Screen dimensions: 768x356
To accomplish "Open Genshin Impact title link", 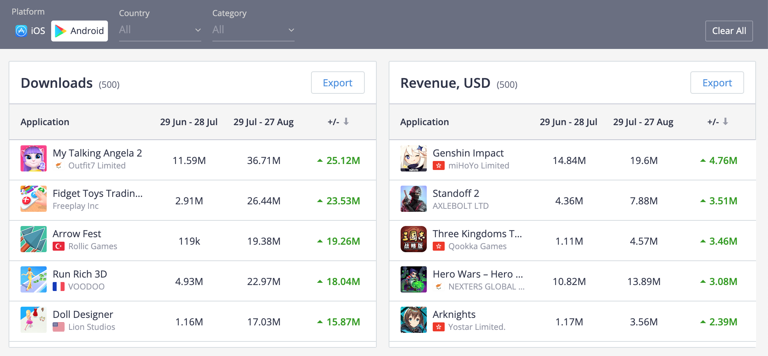I will click(468, 153).
